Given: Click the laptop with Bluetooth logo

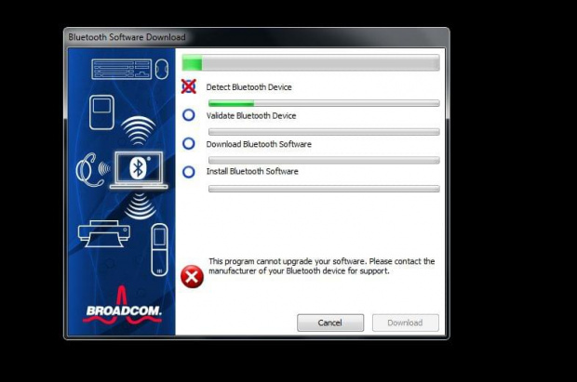Looking at the screenshot, I should pyautogui.click(x=139, y=170).
